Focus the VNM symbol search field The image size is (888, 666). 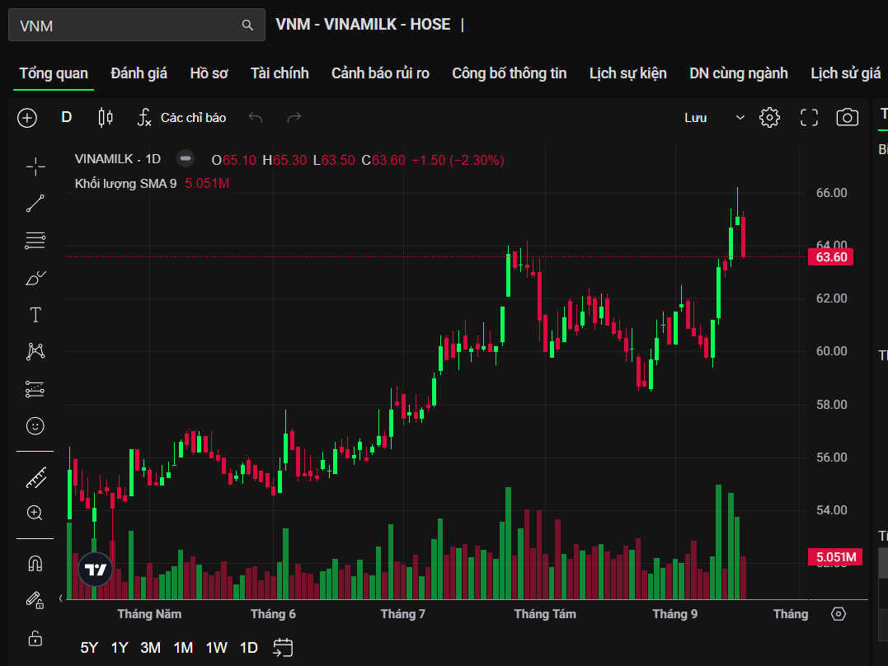coord(137,25)
